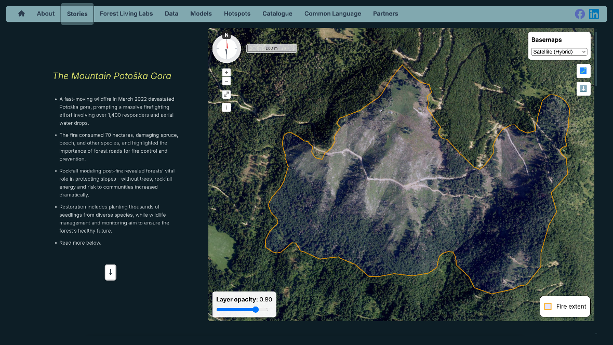This screenshot has width=613, height=345.
Task: Click the bullet about 70 hectares consumed
Action: tap(118, 147)
